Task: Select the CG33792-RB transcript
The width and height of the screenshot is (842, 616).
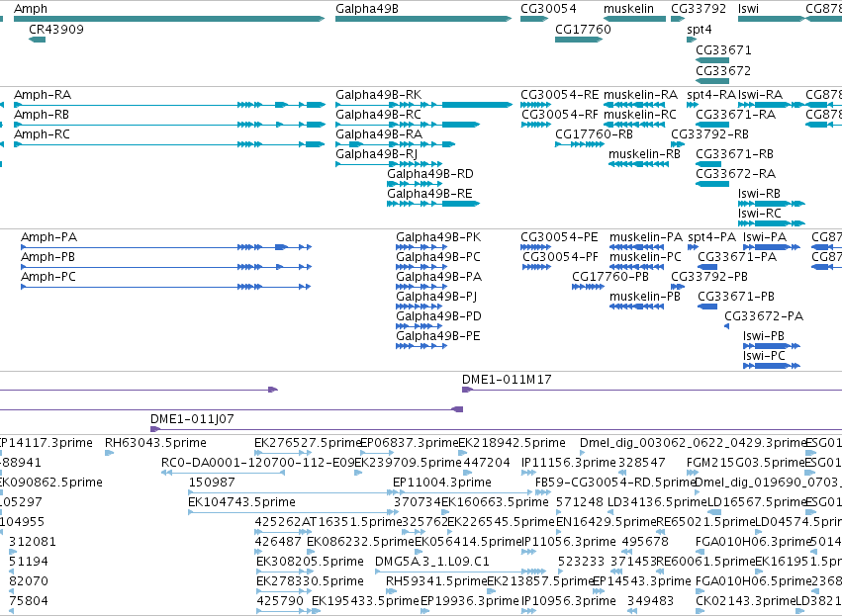Action: click(x=678, y=144)
